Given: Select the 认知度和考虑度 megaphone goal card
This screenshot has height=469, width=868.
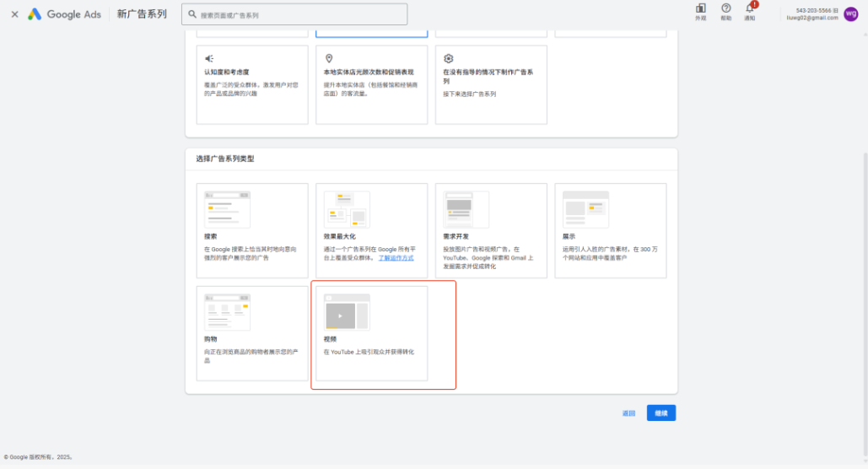Looking at the screenshot, I should pos(252,84).
